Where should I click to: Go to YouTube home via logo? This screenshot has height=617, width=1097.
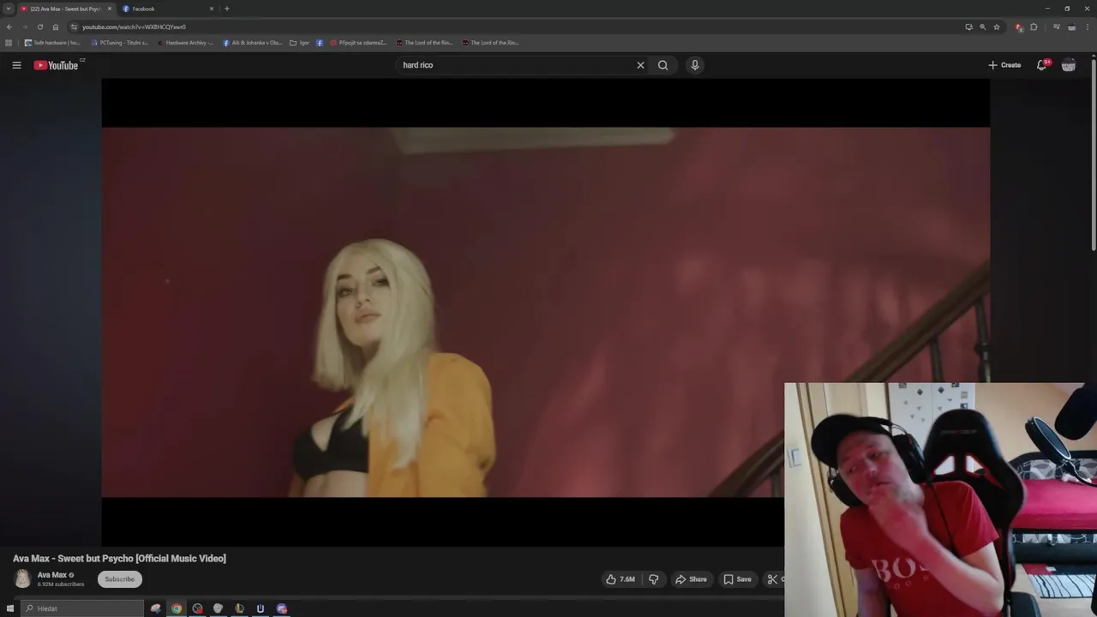(56, 65)
